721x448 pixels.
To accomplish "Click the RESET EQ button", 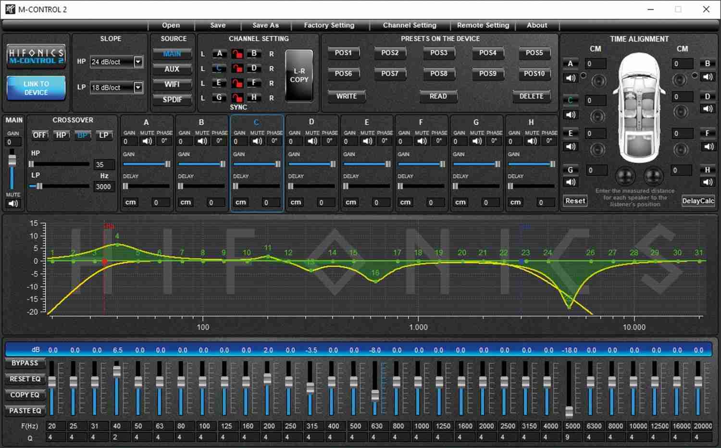I will (x=25, y=379).
